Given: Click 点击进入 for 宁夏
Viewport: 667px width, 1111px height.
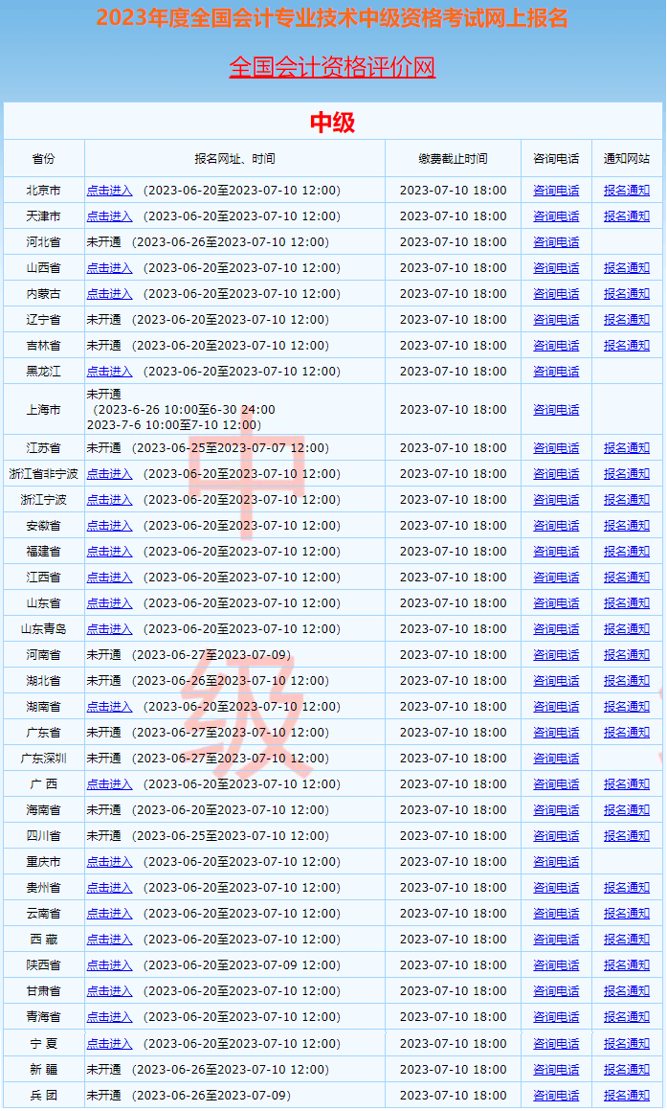Looking at the screenshot, I should point(109,1044).
